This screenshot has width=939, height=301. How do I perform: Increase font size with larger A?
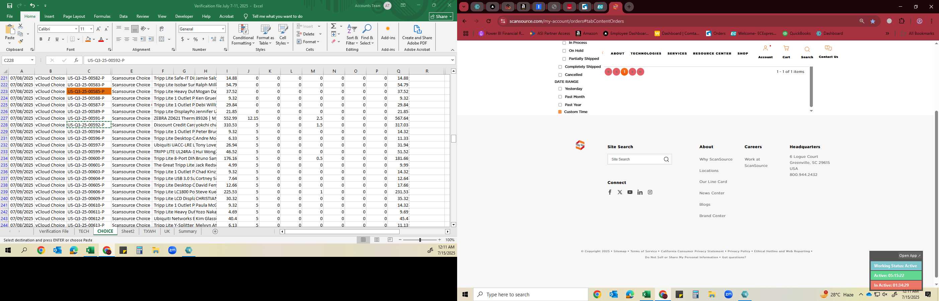[98, 29]
